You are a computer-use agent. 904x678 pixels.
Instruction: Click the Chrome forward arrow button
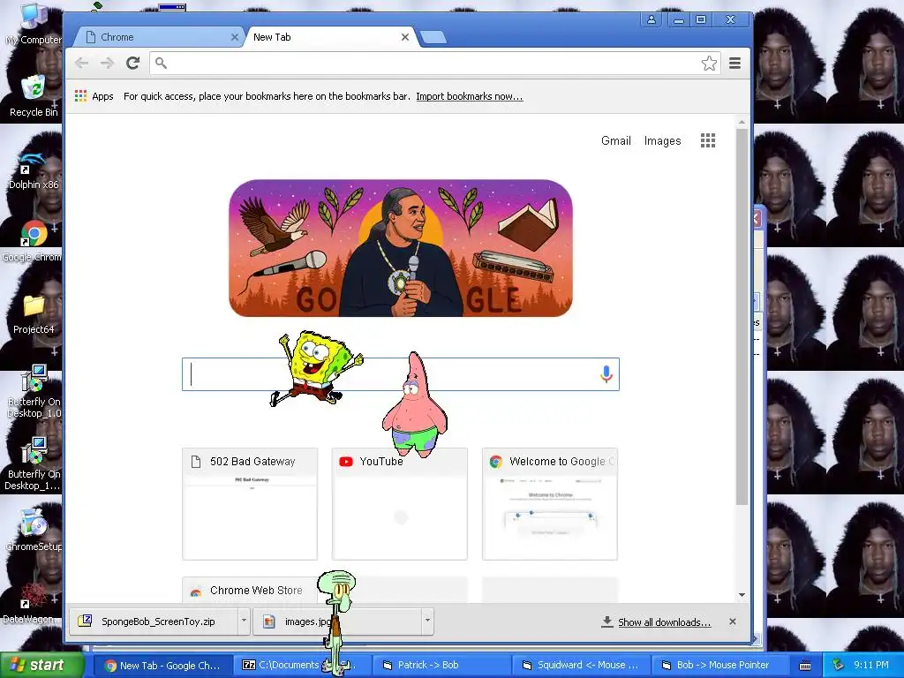click(x=107, y=63)
